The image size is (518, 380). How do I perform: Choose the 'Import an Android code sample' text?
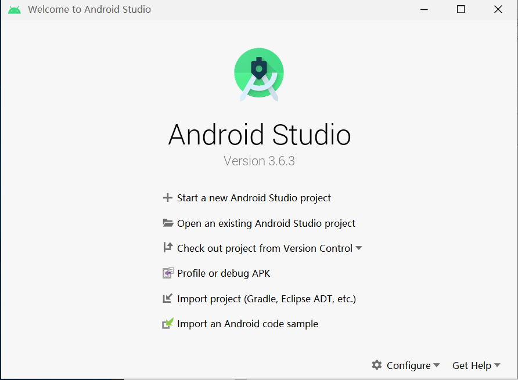pyautogui.click(x=247, y=324)
